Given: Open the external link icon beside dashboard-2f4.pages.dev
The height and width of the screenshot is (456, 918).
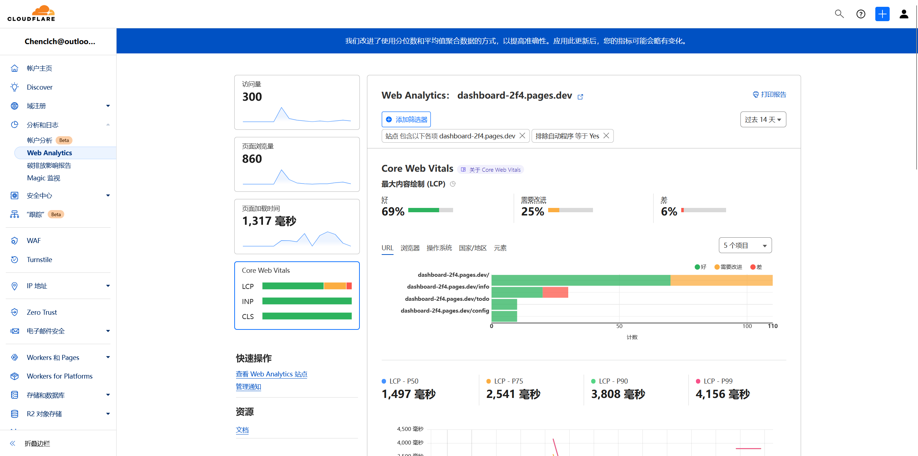Looking at the screenshot, I should coord(580,97).
